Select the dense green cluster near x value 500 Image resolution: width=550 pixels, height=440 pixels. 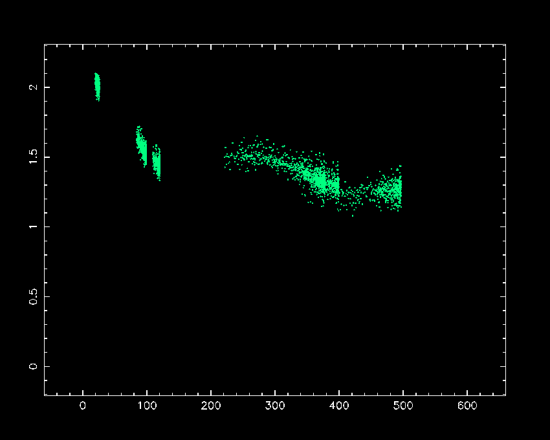pos(388,190)
